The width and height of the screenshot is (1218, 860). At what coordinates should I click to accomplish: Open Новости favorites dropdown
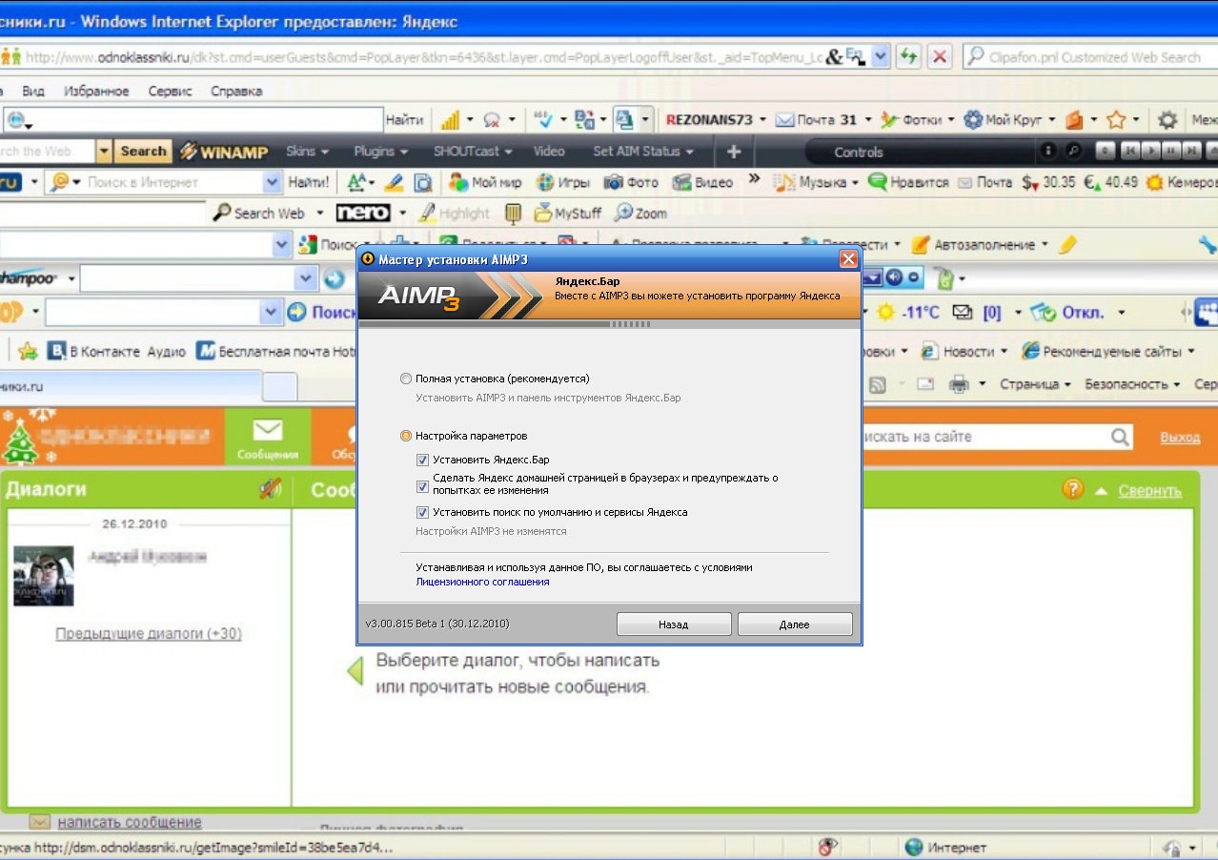(x=964, y=352)
